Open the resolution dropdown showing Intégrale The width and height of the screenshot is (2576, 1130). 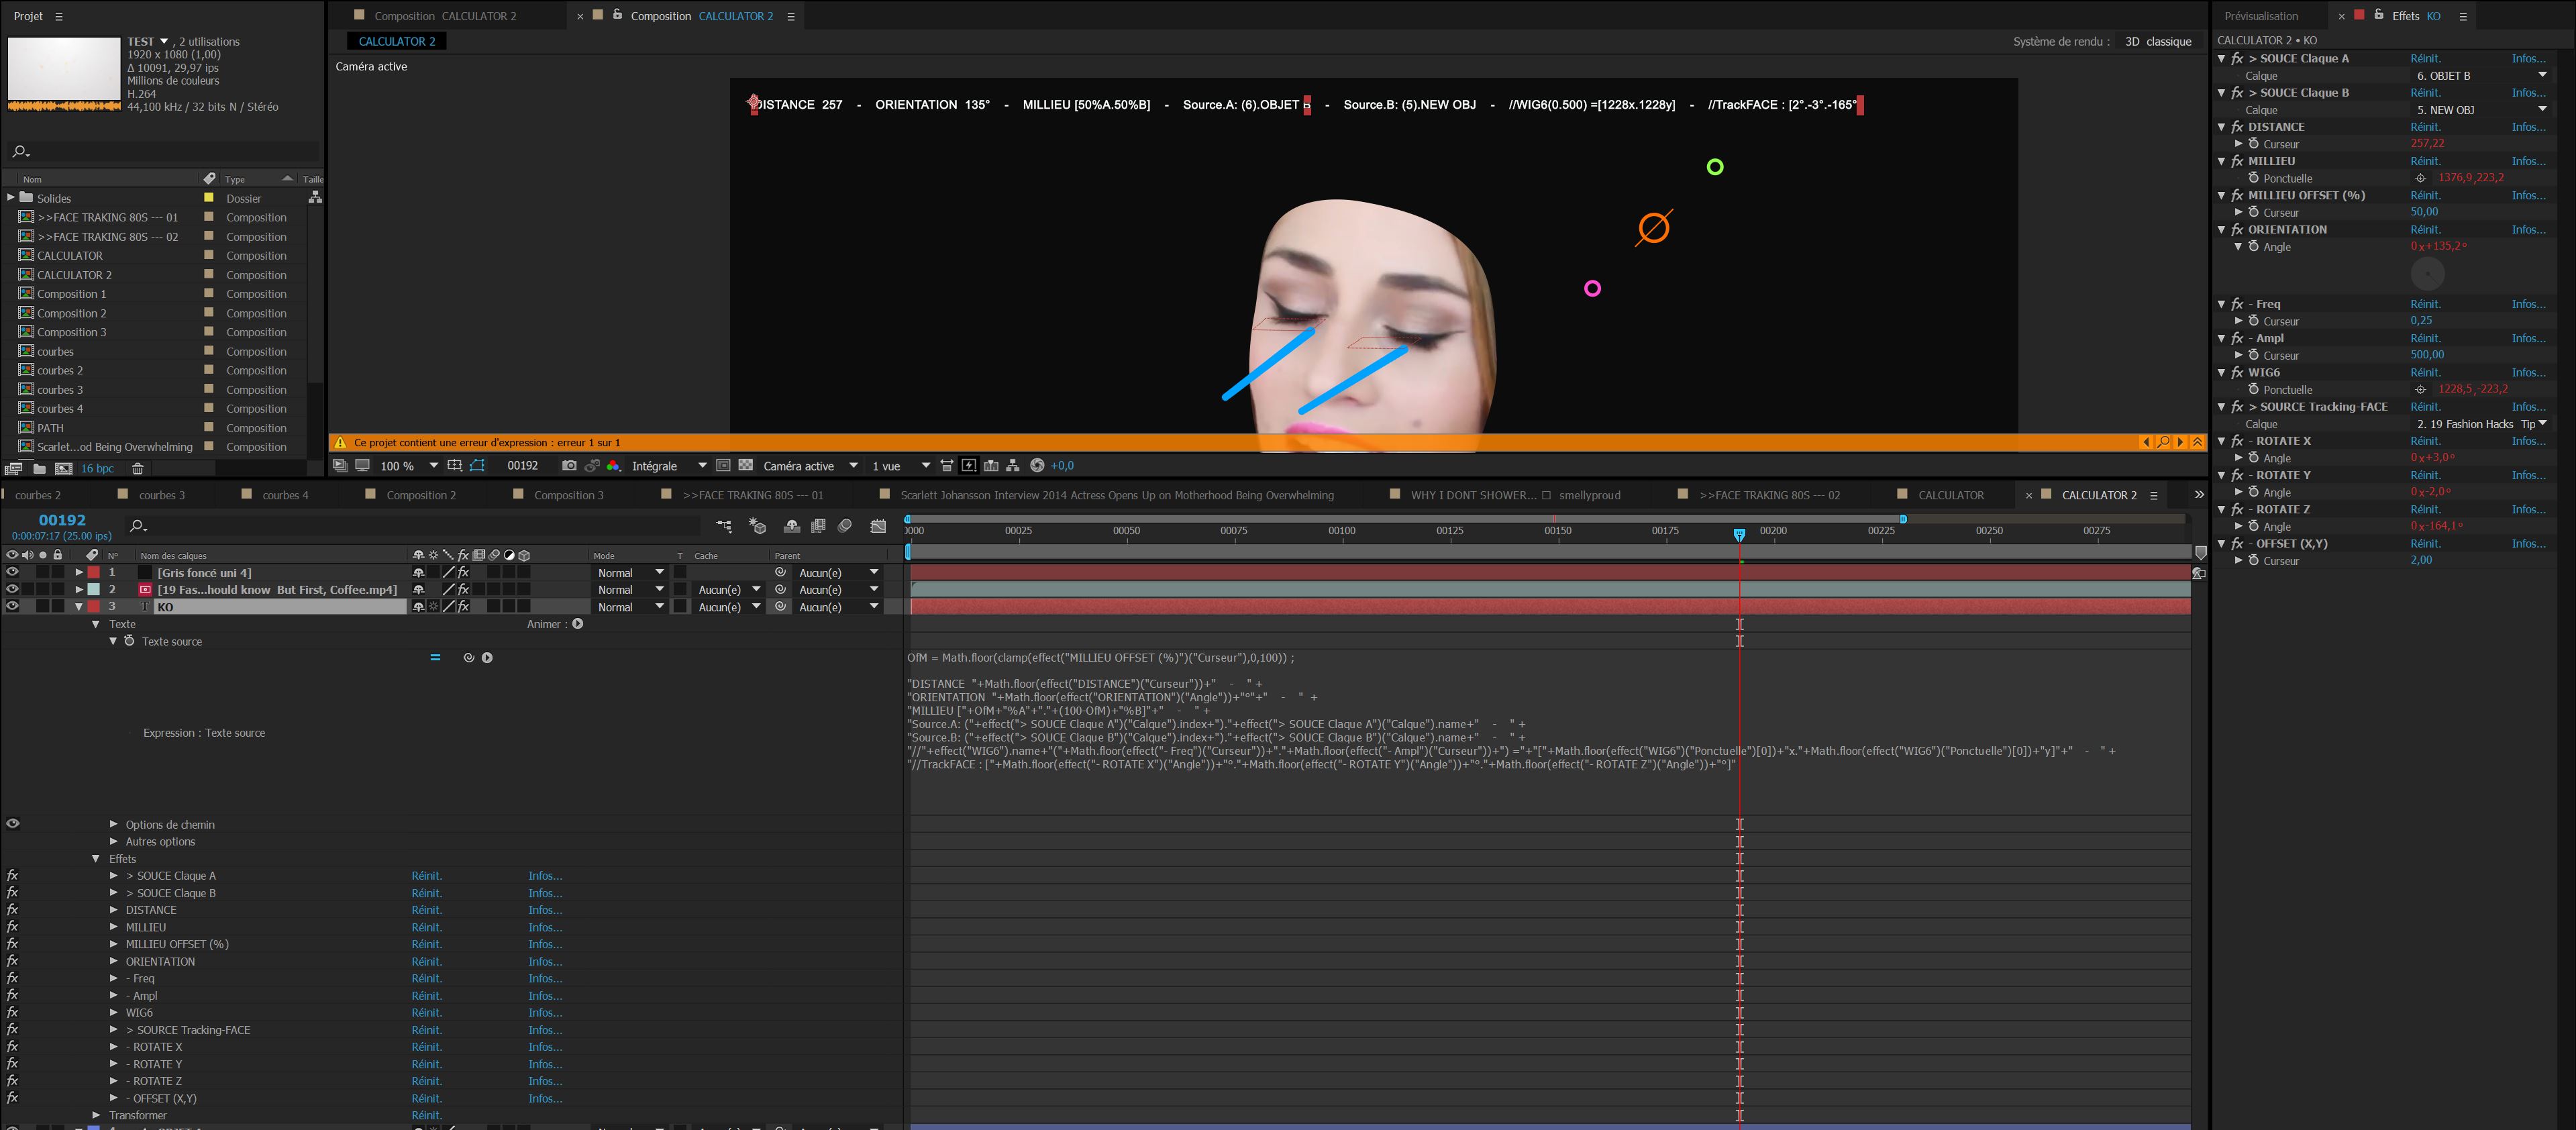tap(668, 466)
